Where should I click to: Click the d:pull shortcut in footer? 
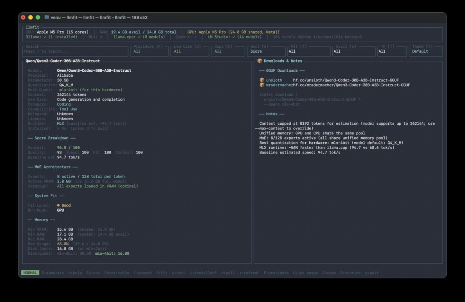click(228, 273)
